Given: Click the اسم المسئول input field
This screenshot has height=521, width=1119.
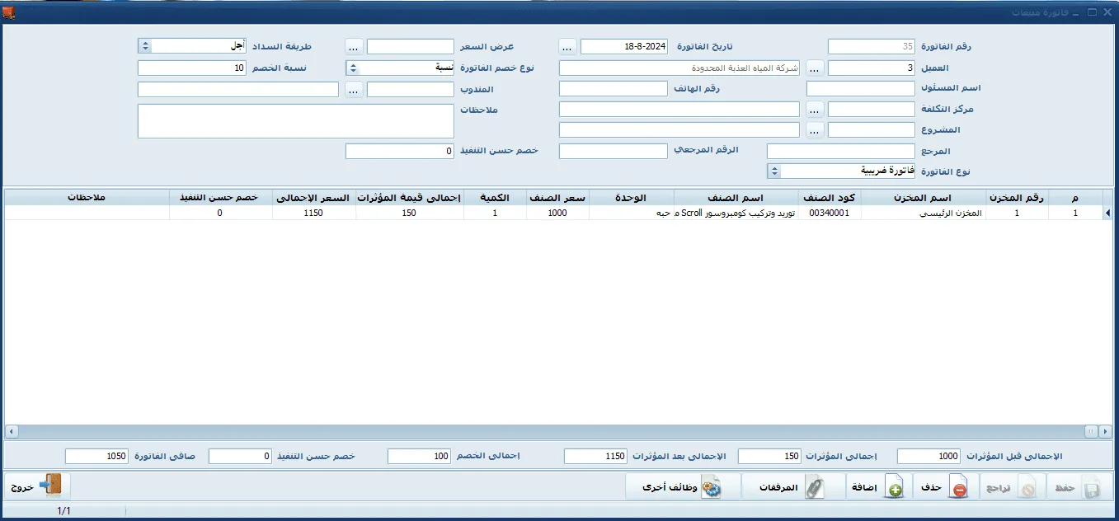Looking at the screenshot, I should tap(861, 88).
